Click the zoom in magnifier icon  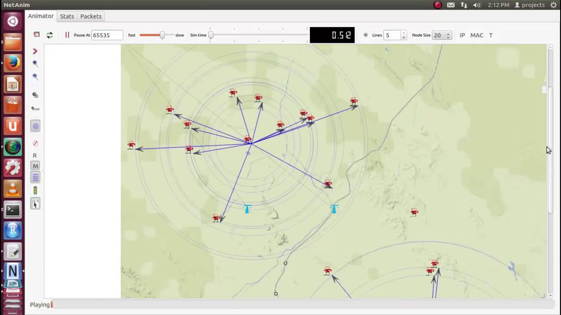[35, 63]
